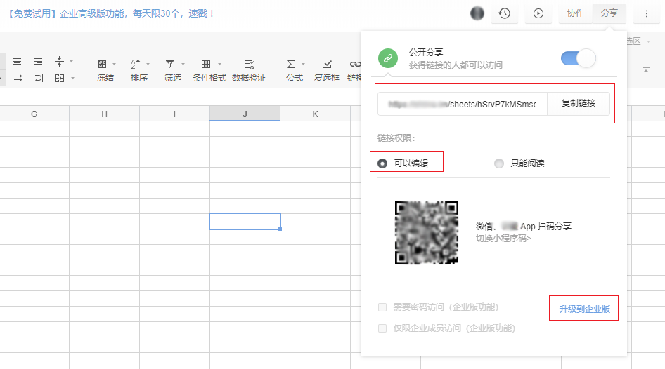Click the user avatar in header
The height and width of the screenshot is (369, 665).
[x=477, y=13]
